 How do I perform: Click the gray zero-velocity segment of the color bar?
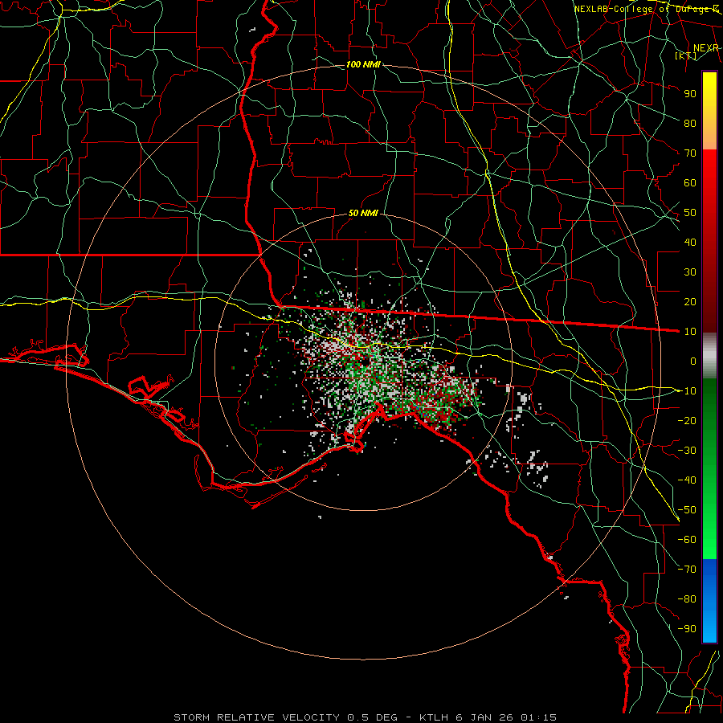[709, 356]
